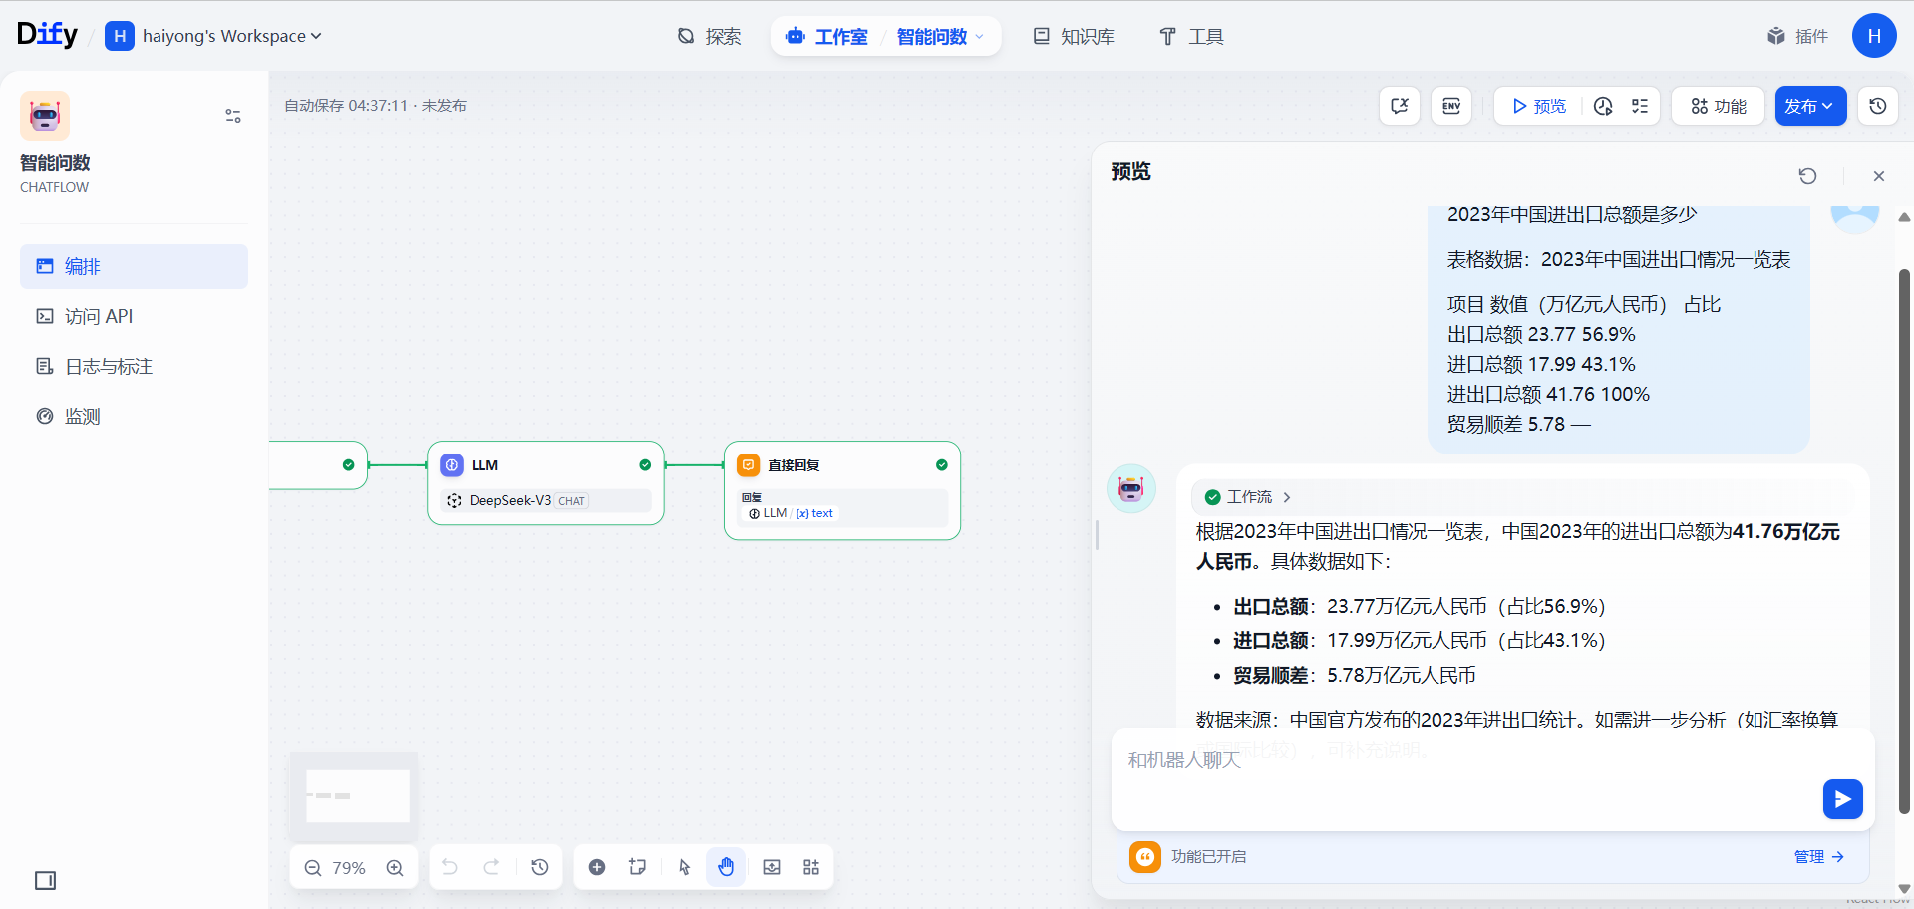Screen dimensions: 1914x909
Task: Reset the preview conversation
Action: point(1809,176)
